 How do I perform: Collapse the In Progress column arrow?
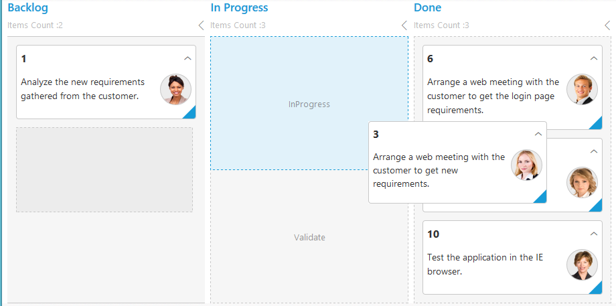click(x=404, y=25)
